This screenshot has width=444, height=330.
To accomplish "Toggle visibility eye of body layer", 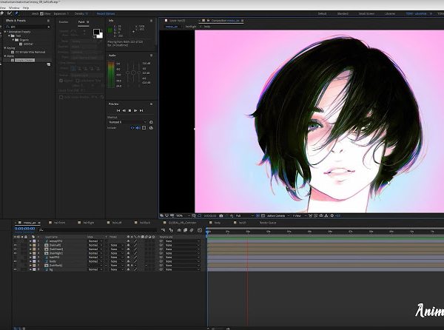I will pyautogui.click(x=16, y=261).
